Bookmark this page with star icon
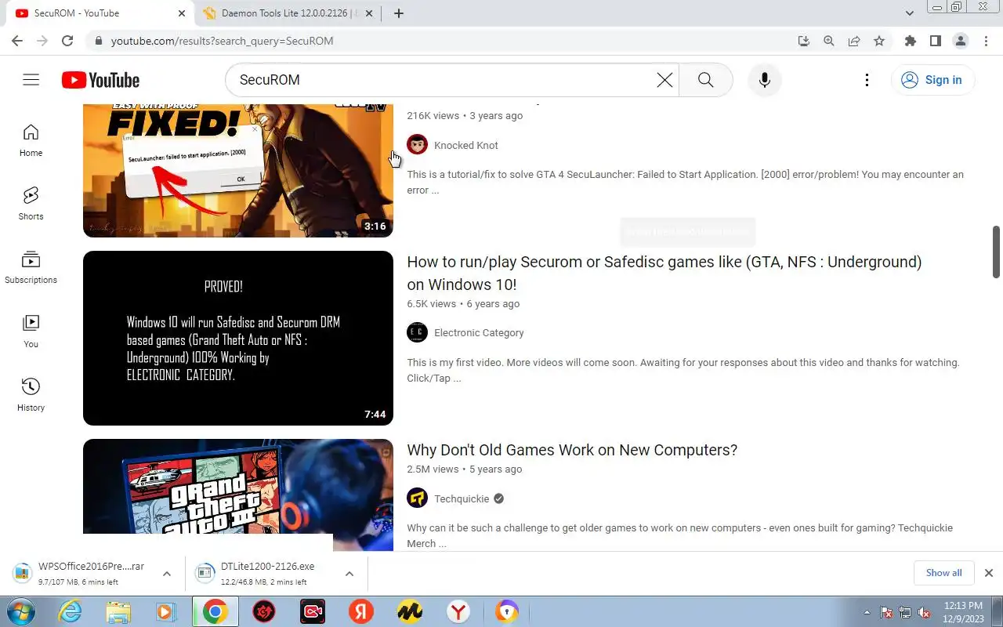This screenshot has width=1003, height=627. tap(879, 41)
